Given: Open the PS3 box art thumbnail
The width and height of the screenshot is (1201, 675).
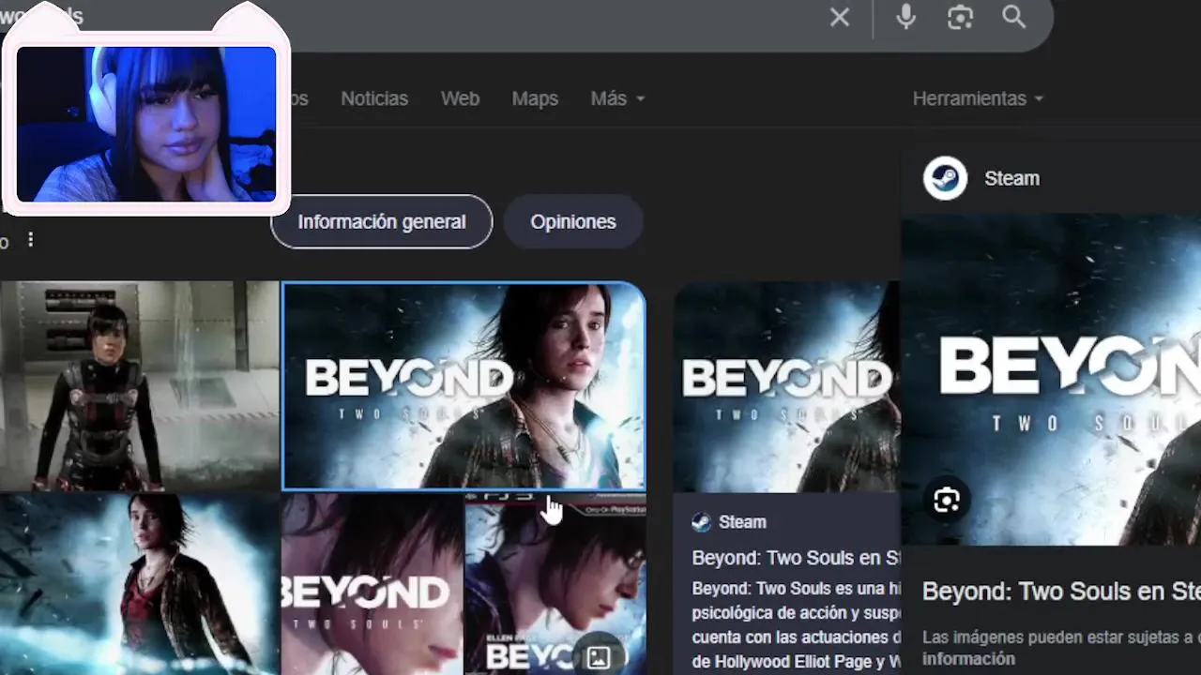Looking at the screenshot, I should (x=555, y=585).
